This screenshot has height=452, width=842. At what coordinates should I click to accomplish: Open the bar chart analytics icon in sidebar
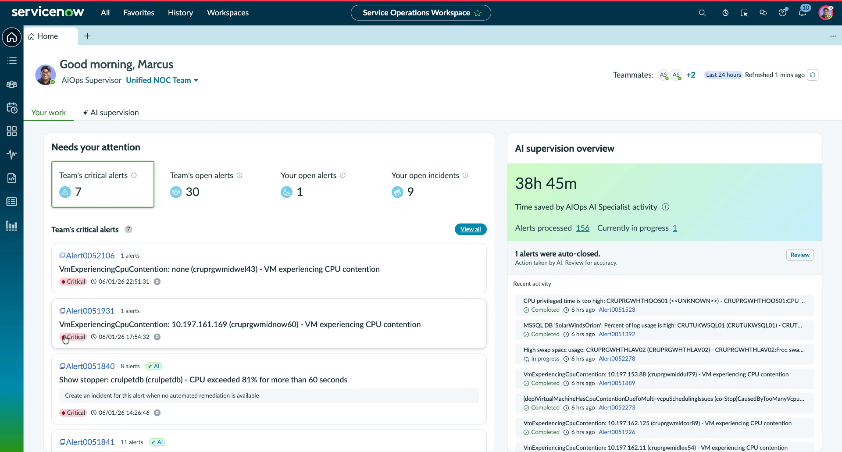(x=12, y=226)
